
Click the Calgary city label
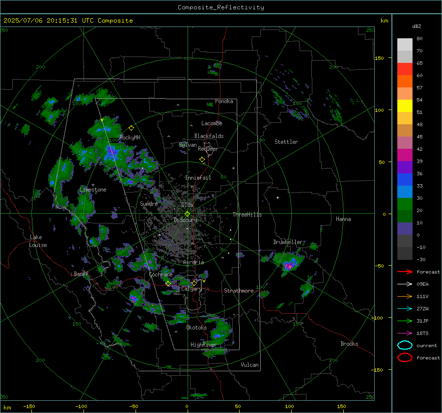tap(192, 289)
